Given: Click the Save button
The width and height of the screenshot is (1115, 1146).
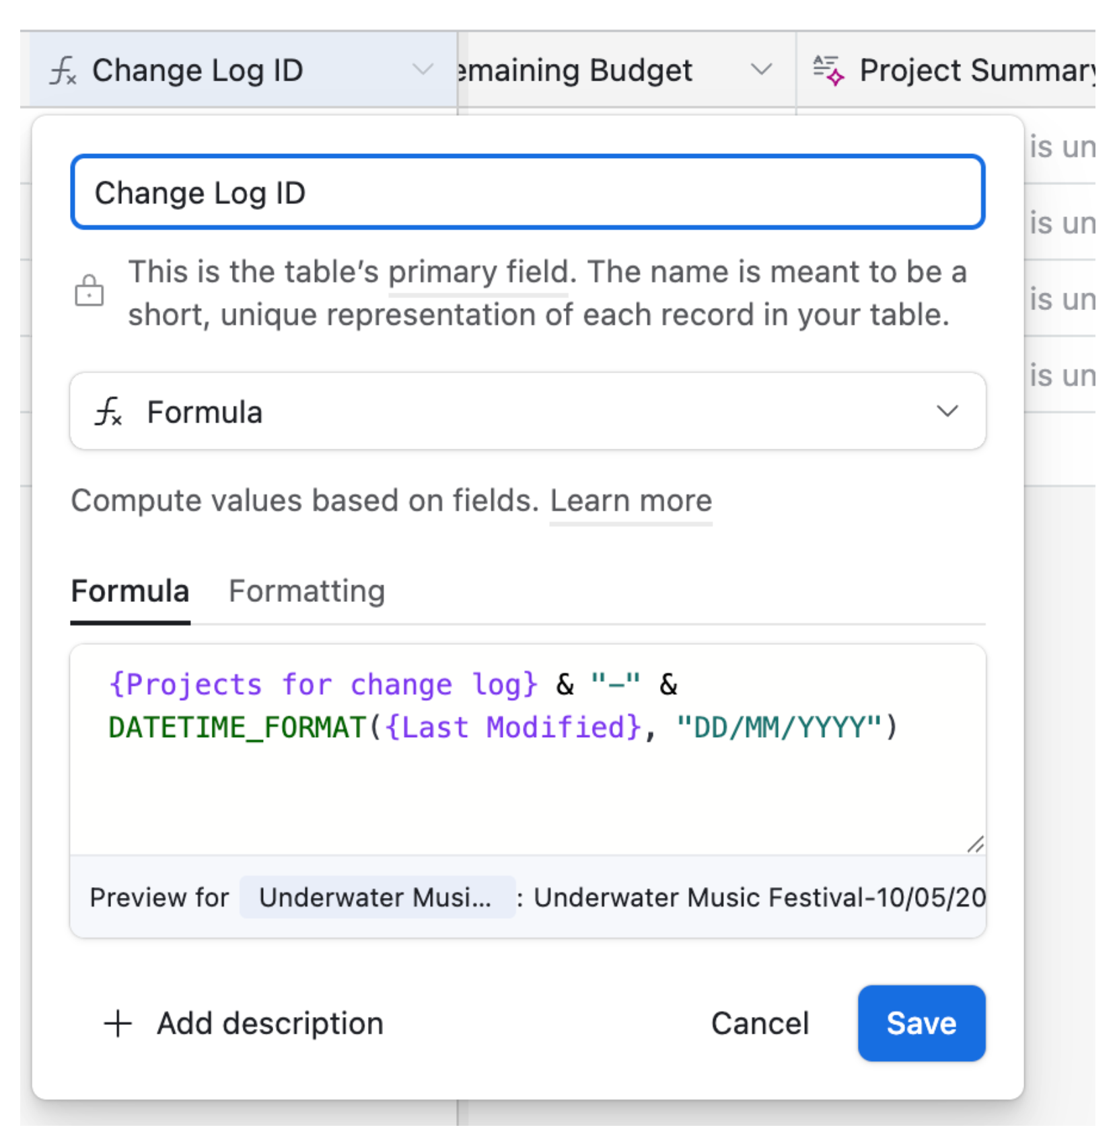Looking at the screenshot, I should tap(921, 1024).
